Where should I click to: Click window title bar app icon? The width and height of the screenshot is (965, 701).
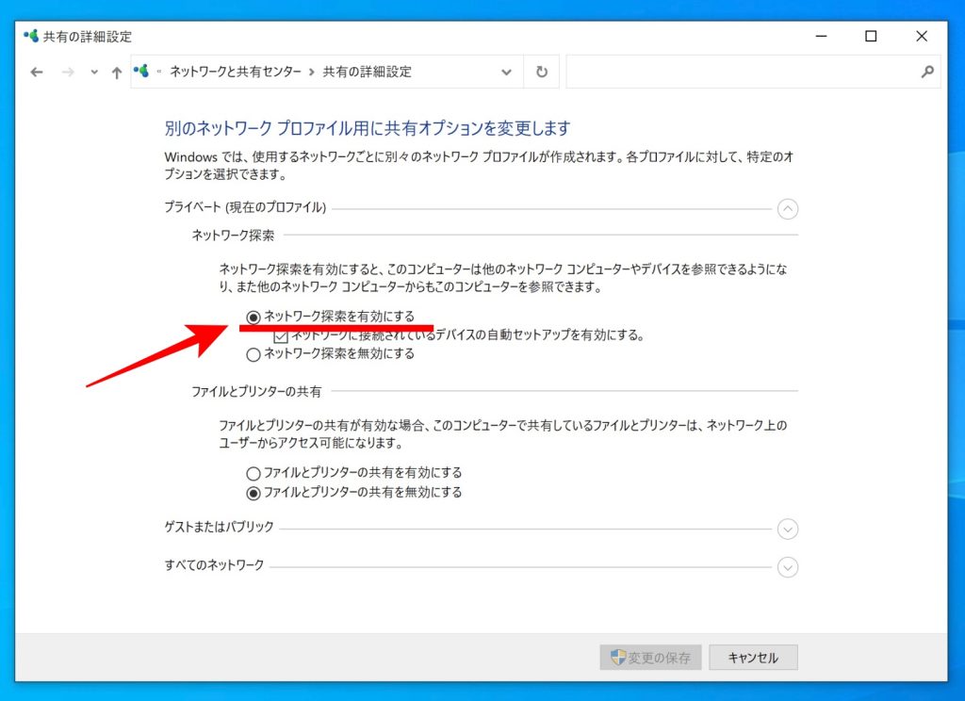click(31, 37)
